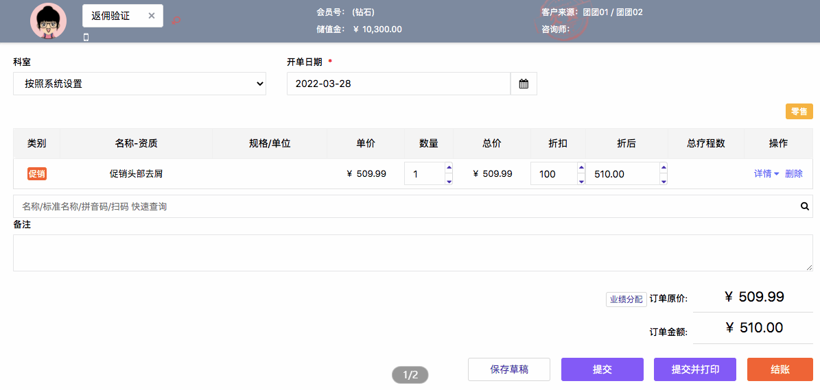Image resolution: width=820 pixels, height=390 pixels.
Task: Click the 保存草稿 save draft button
Action: [x=509, y=369]
